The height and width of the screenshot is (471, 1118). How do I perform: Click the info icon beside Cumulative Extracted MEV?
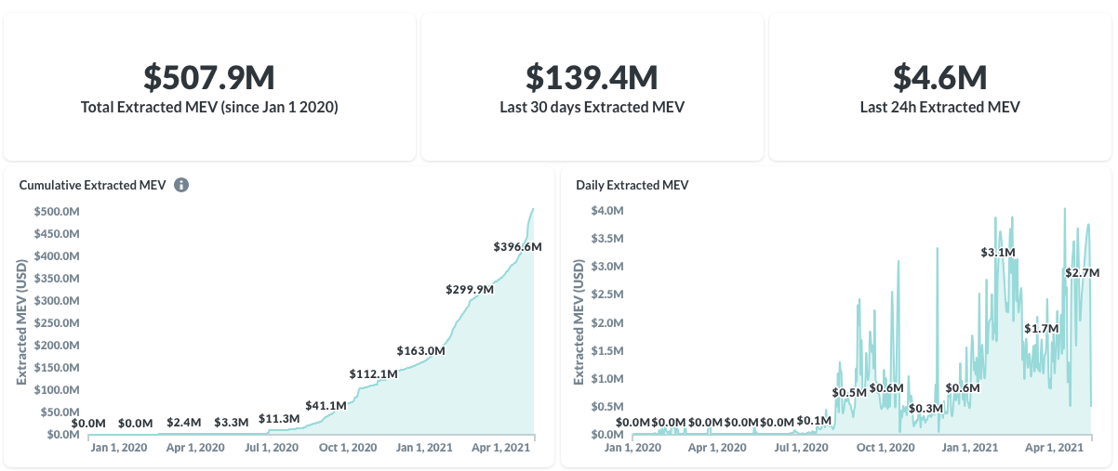pyautogui.click(x=182, y=185)
